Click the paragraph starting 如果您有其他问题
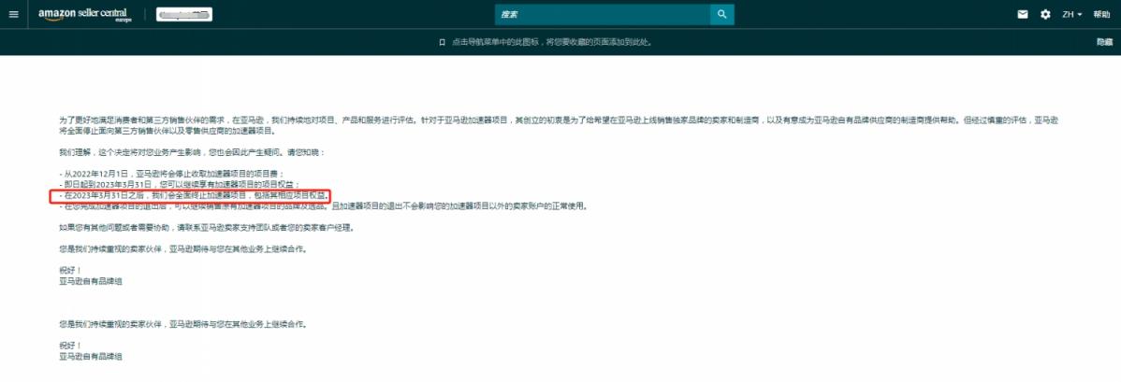 tap(207, 228)
